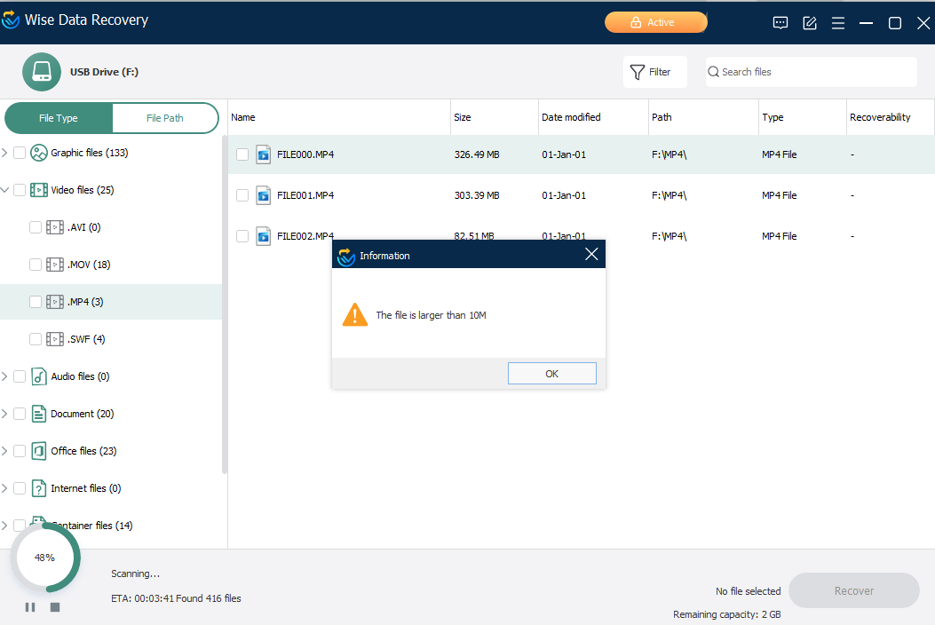
Task: Tick the .MOV (18) checkbox
Action: (36, 265)
